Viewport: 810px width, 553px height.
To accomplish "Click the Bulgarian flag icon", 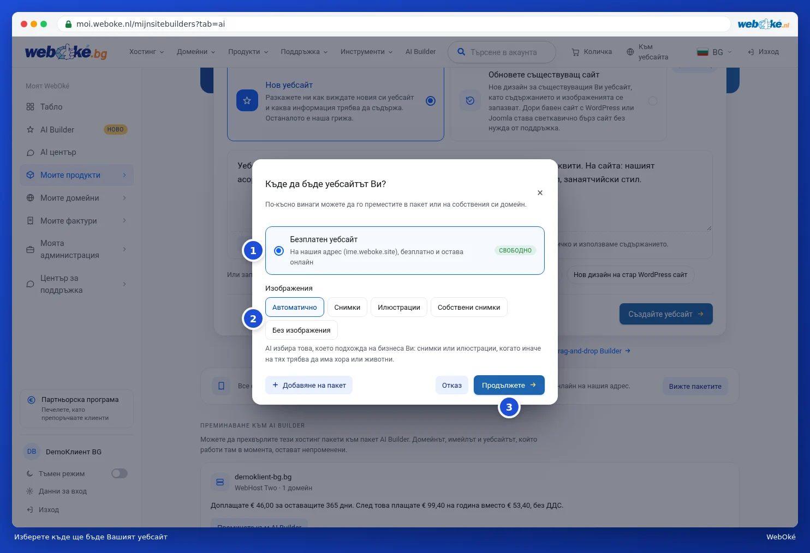I will coord(702,52).
